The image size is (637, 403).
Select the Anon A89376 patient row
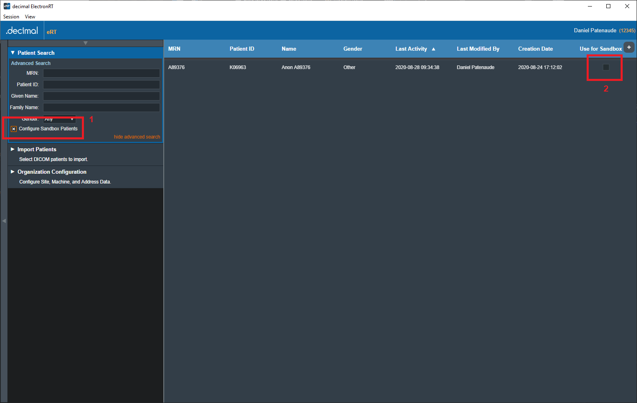(x=296, y=67)
